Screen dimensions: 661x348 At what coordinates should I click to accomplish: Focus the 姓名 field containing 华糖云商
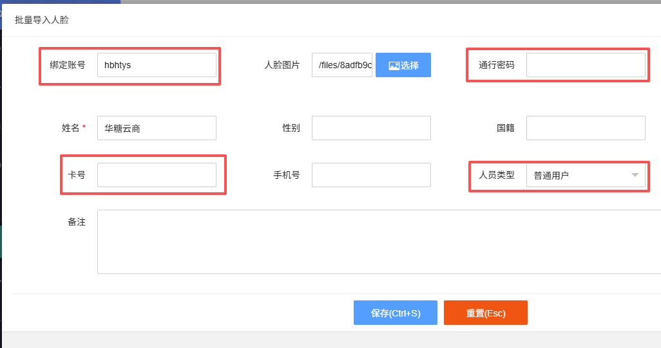157,128
